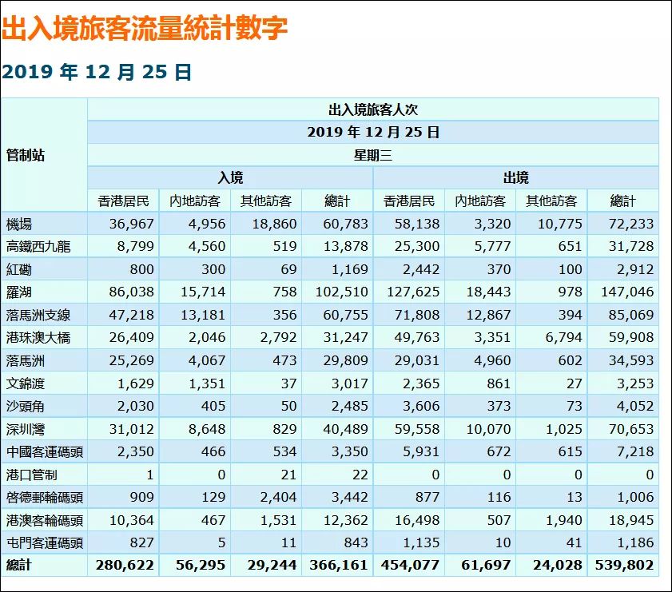Click the value 4,960 in the 落馬洲 row
672x592 pixels.
pos(492,360)
